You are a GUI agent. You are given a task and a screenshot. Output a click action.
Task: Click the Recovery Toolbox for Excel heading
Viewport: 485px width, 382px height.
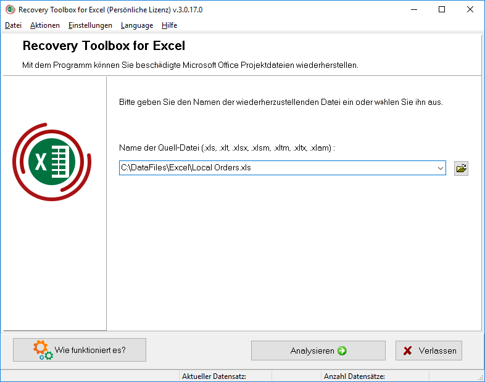(x=104, y=46)
